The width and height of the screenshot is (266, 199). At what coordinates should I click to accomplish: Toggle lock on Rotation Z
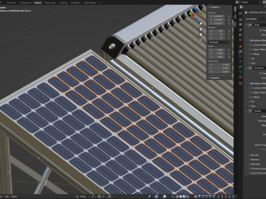229,38
